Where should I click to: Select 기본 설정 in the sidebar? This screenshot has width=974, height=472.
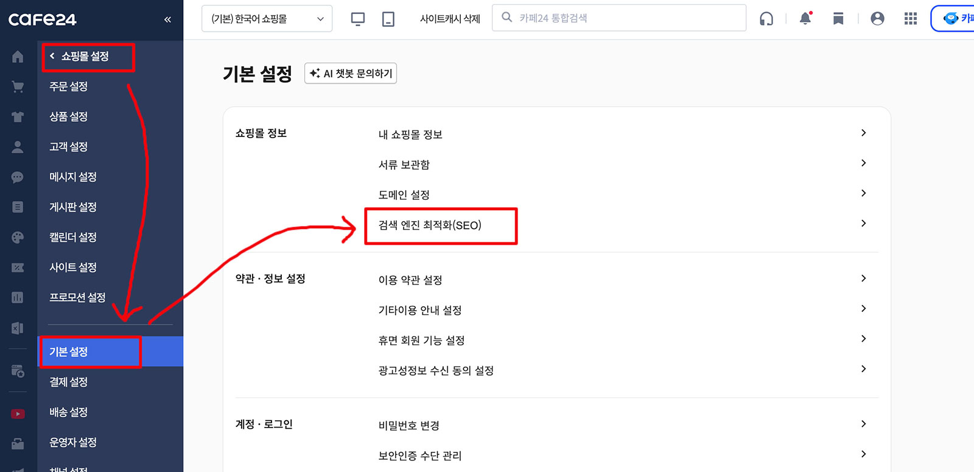[x=110, y=351]
